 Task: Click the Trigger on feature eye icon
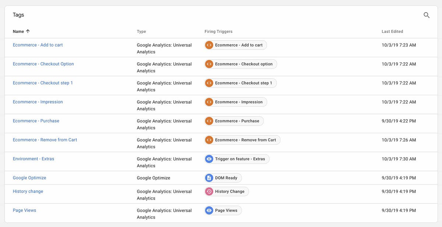209,159
